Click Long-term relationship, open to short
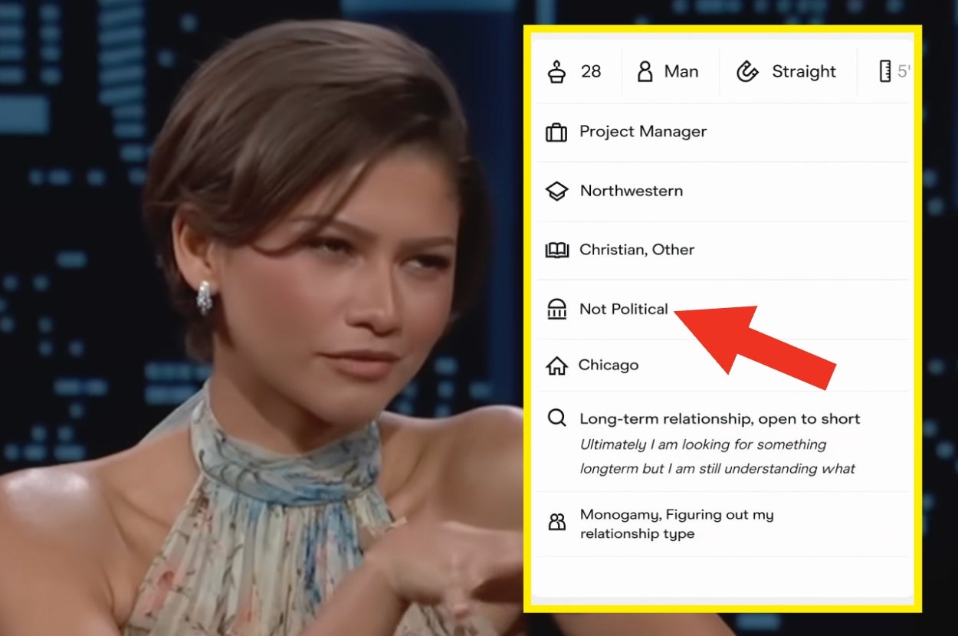Image resolution: width=958 pixels, height=636 pixels. pyautogui.click(x=720, y=419)
